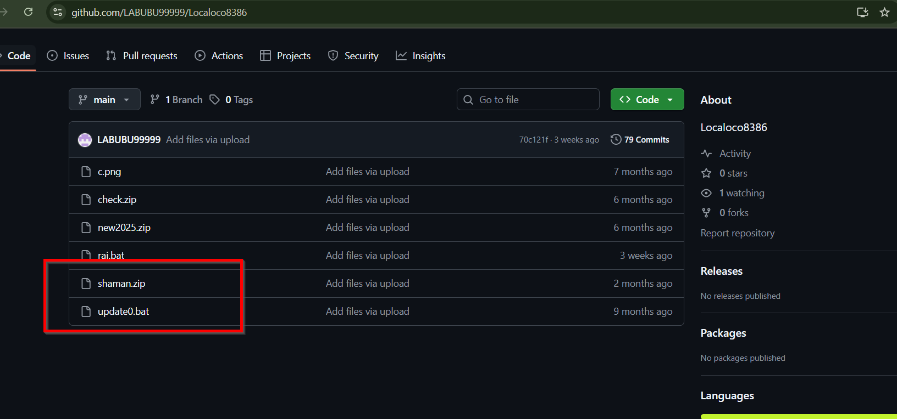Open the check.zip file
The height and width of the screenshot is (419, 897).
point(117,200)
